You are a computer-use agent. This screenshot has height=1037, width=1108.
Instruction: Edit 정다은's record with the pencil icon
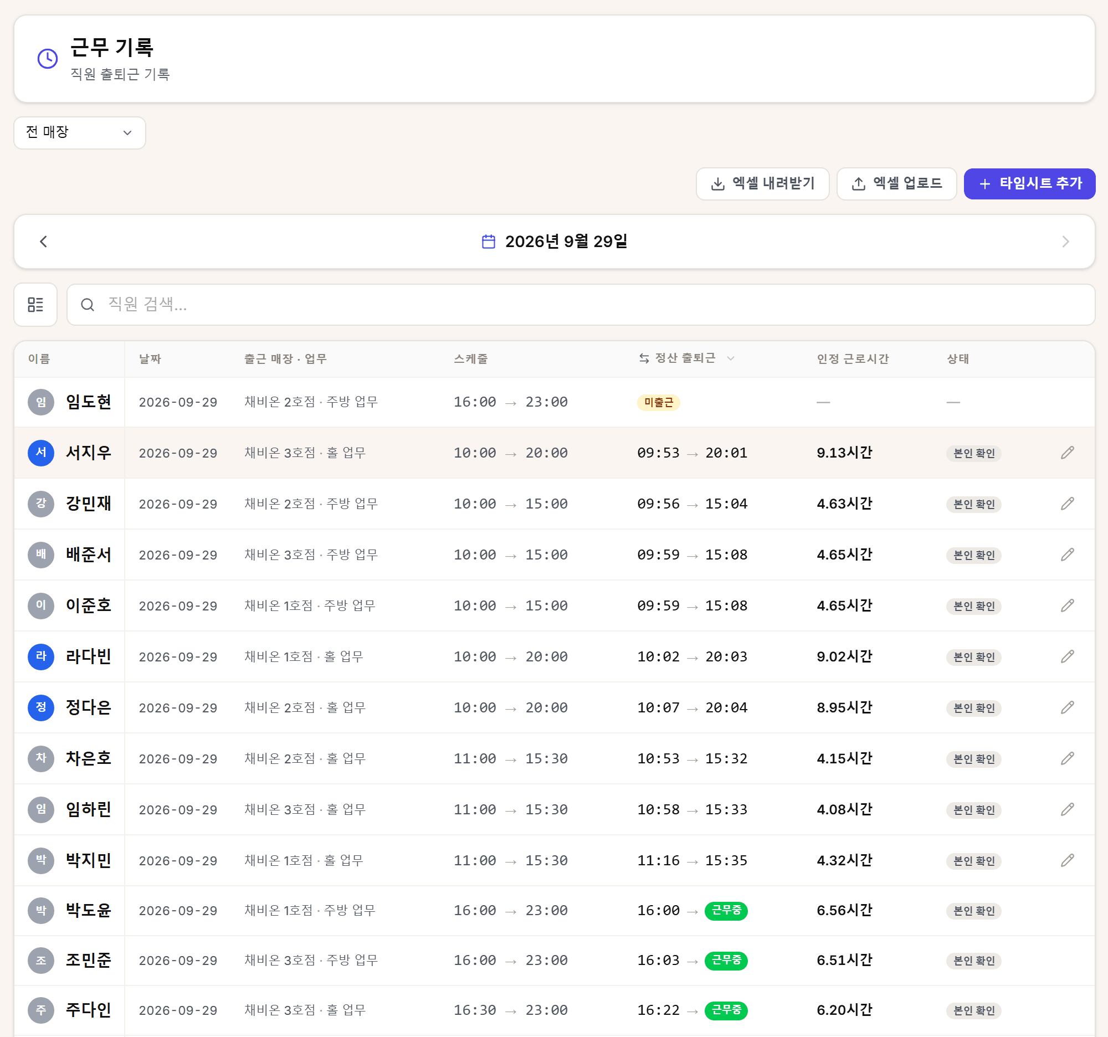click(x=1067, y=708)
